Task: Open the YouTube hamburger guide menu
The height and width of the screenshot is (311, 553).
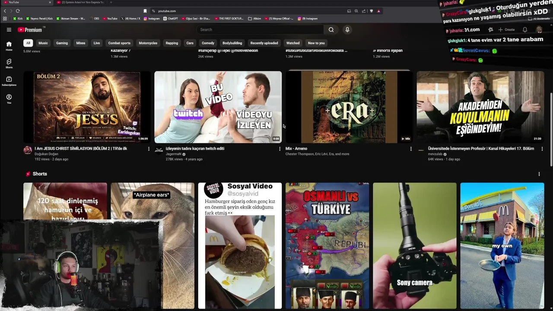Action: pyautogui.click(x=9, y=30)
